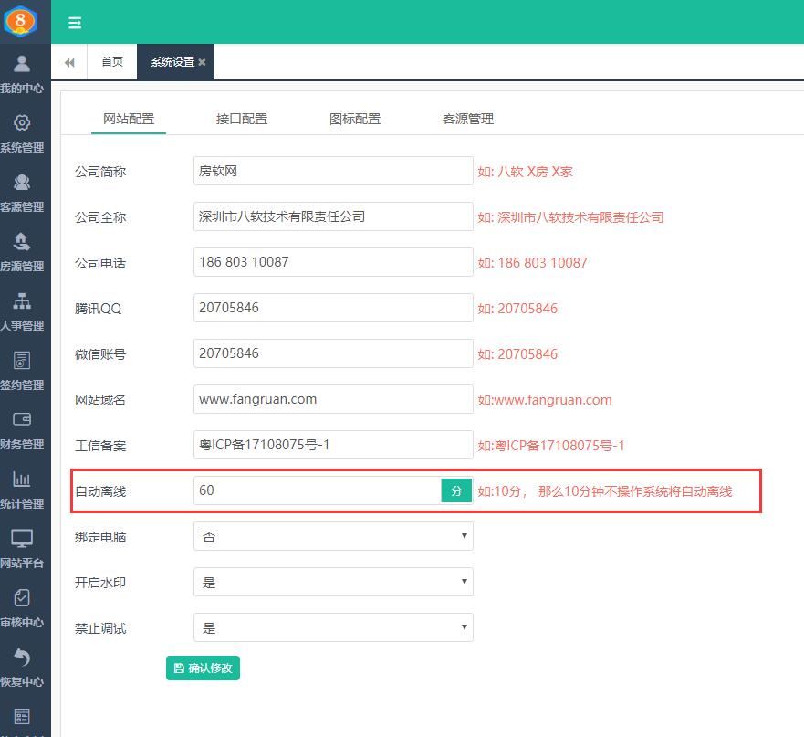The height and width of the screenshot is (737, 804).
Task: Open 人事管理 org chart icon
Action: pyautogui.click(x=22, y=300)
